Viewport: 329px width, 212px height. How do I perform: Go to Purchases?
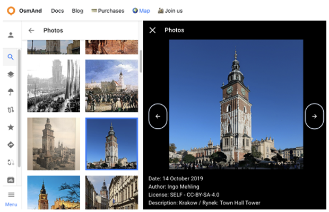coord(108,11)
